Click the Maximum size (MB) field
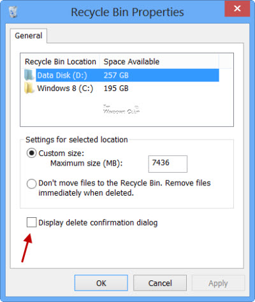 (168, 164)
